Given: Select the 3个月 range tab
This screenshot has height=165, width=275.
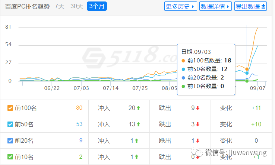Looking at the screenshot, I should pyautogui.click(x=97, y=6).
